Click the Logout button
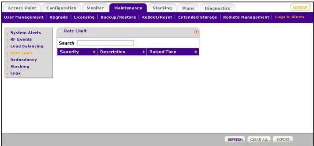 [300, 7]
